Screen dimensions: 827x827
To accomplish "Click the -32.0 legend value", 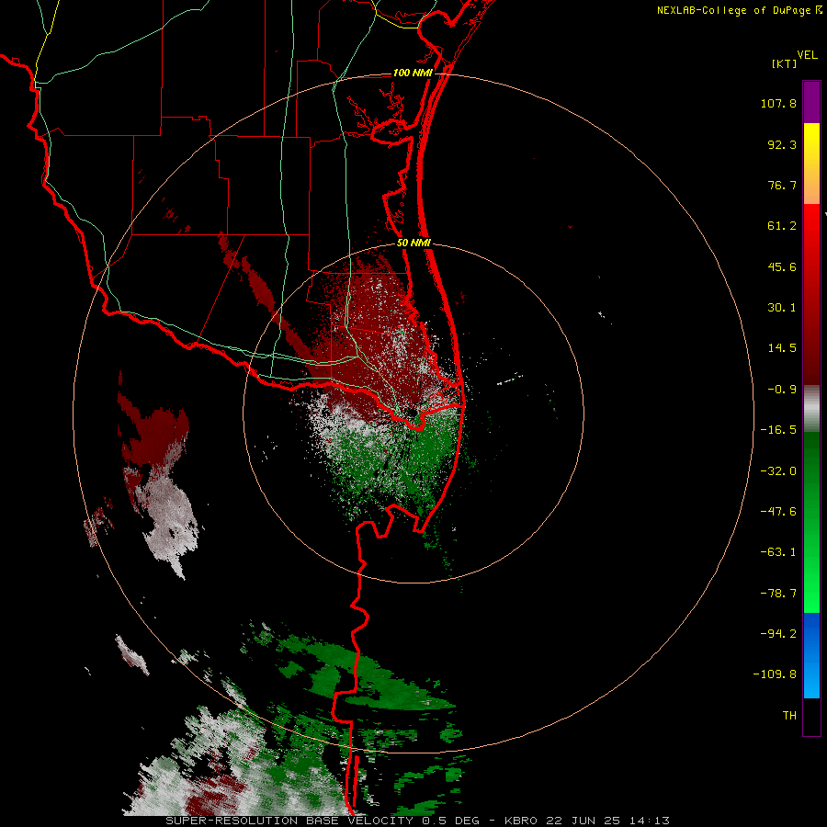I will pyautogui.click(x=778, y=471).
